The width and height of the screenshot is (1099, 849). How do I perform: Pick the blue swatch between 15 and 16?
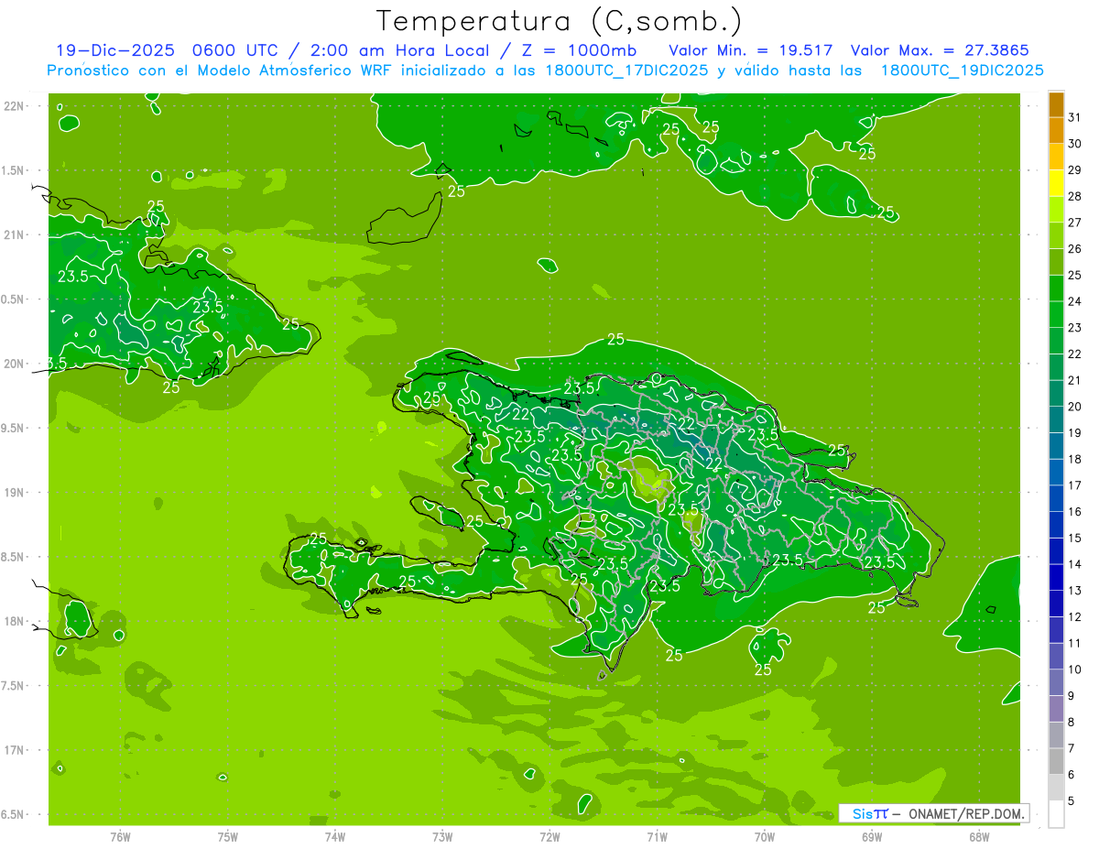[x=1057, y=525]
